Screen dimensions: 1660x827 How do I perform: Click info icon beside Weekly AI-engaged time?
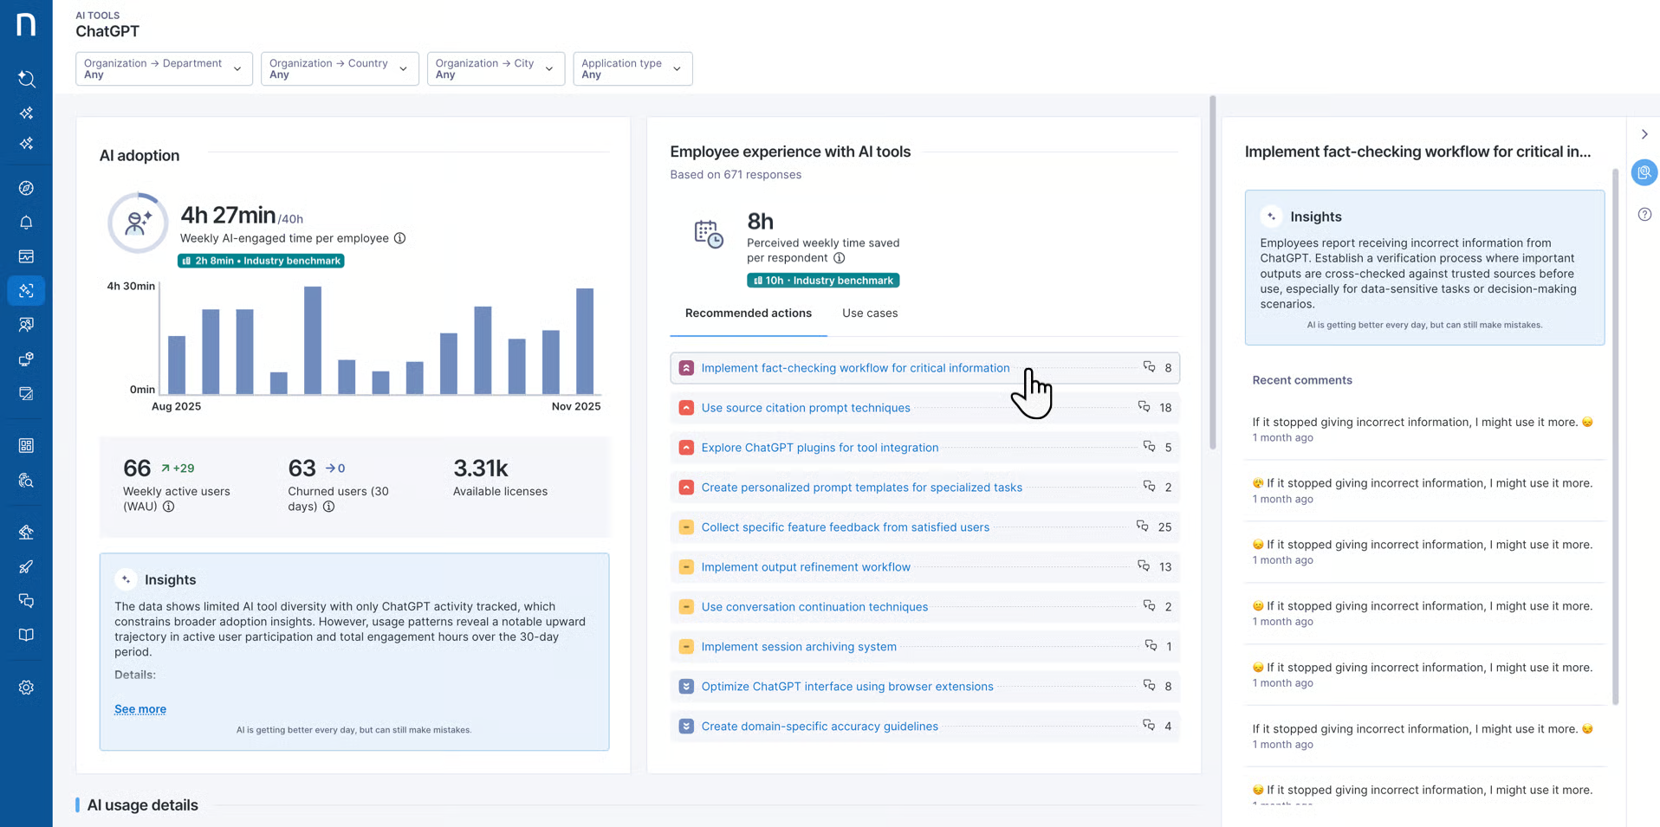point(399,238)
